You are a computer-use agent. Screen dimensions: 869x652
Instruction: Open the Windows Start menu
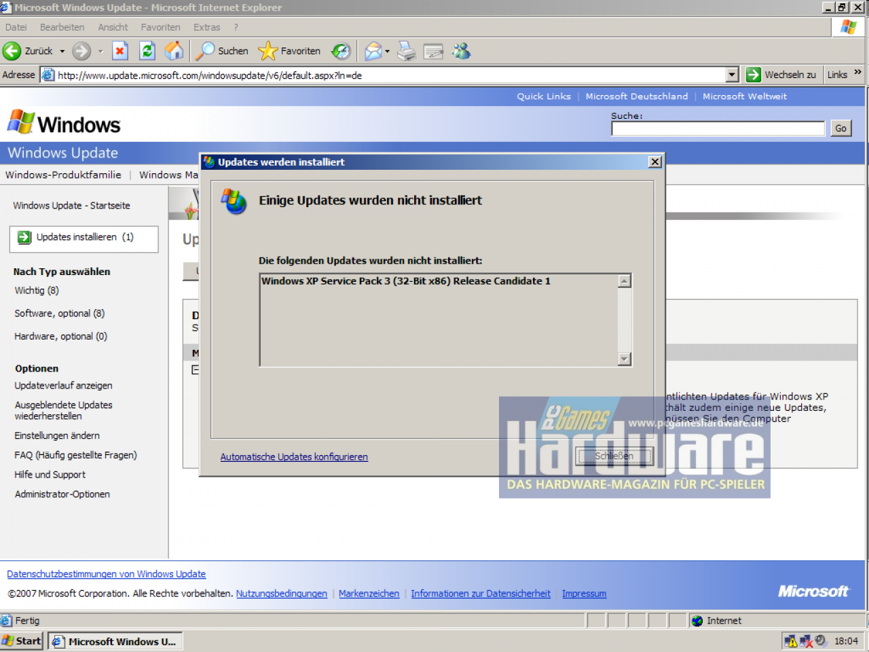(22, 641)
